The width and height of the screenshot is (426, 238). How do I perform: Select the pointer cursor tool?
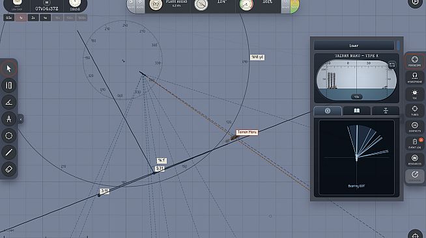(8, 68)
